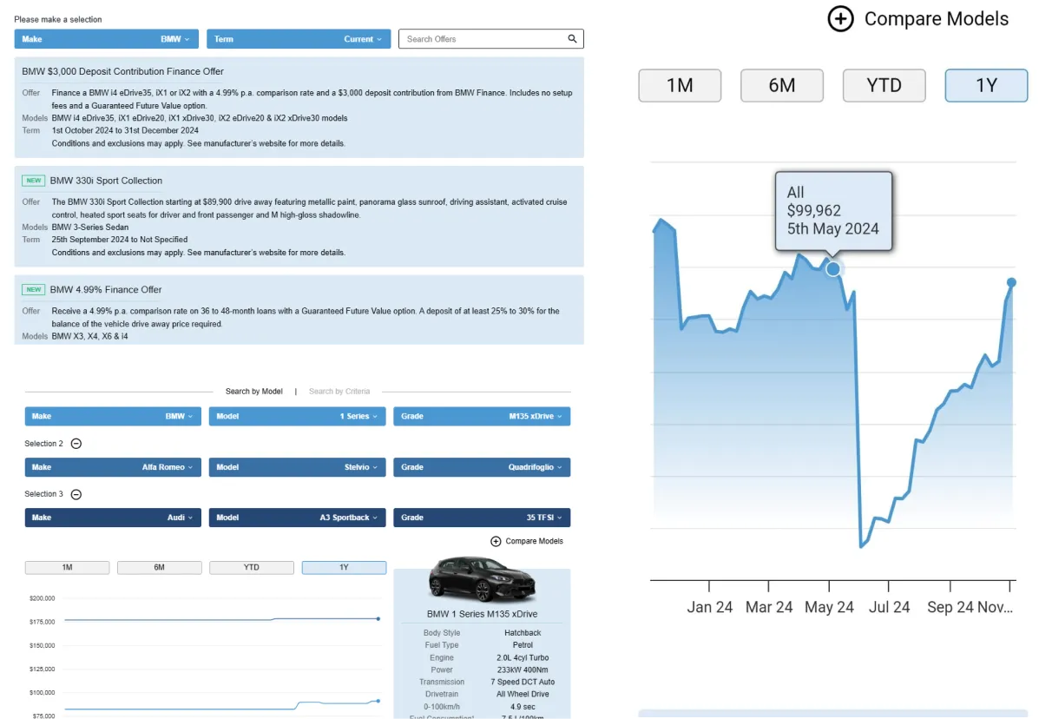
Task: Open the Make Audi dropdown
Action: point(113,518)
